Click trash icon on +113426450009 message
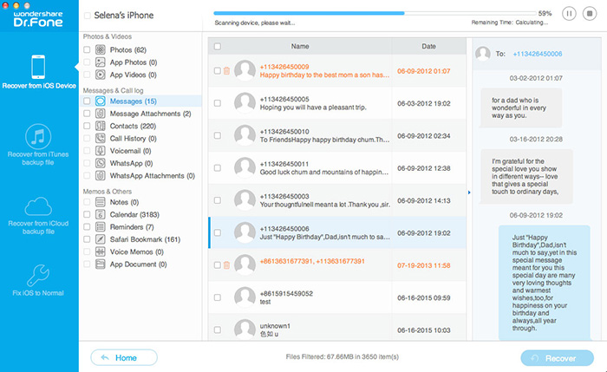Viewport: 607px width, 372px height. [227, 70]
